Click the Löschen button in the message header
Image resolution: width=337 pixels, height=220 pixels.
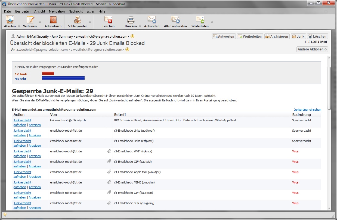coord(317,36)
